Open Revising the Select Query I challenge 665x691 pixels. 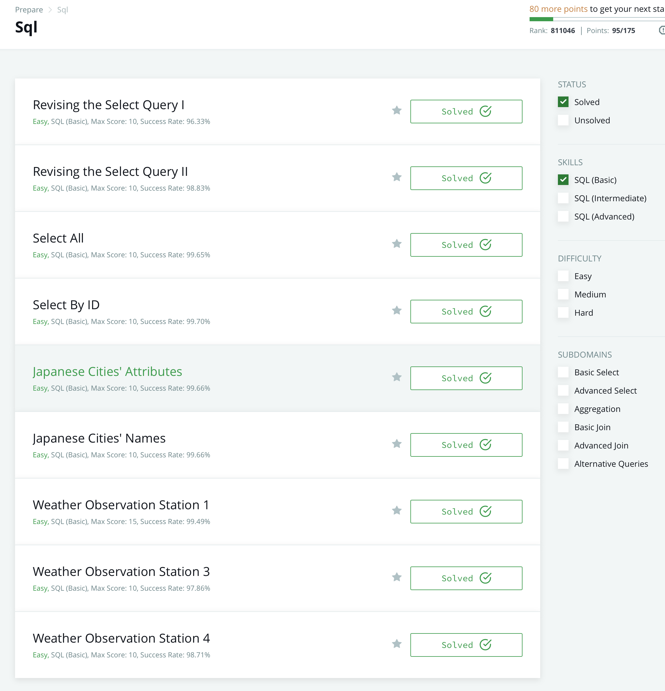[x=109, y=105]
